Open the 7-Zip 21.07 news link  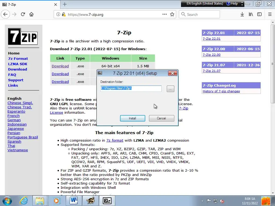pyautogui.click(x=212, y=71)
